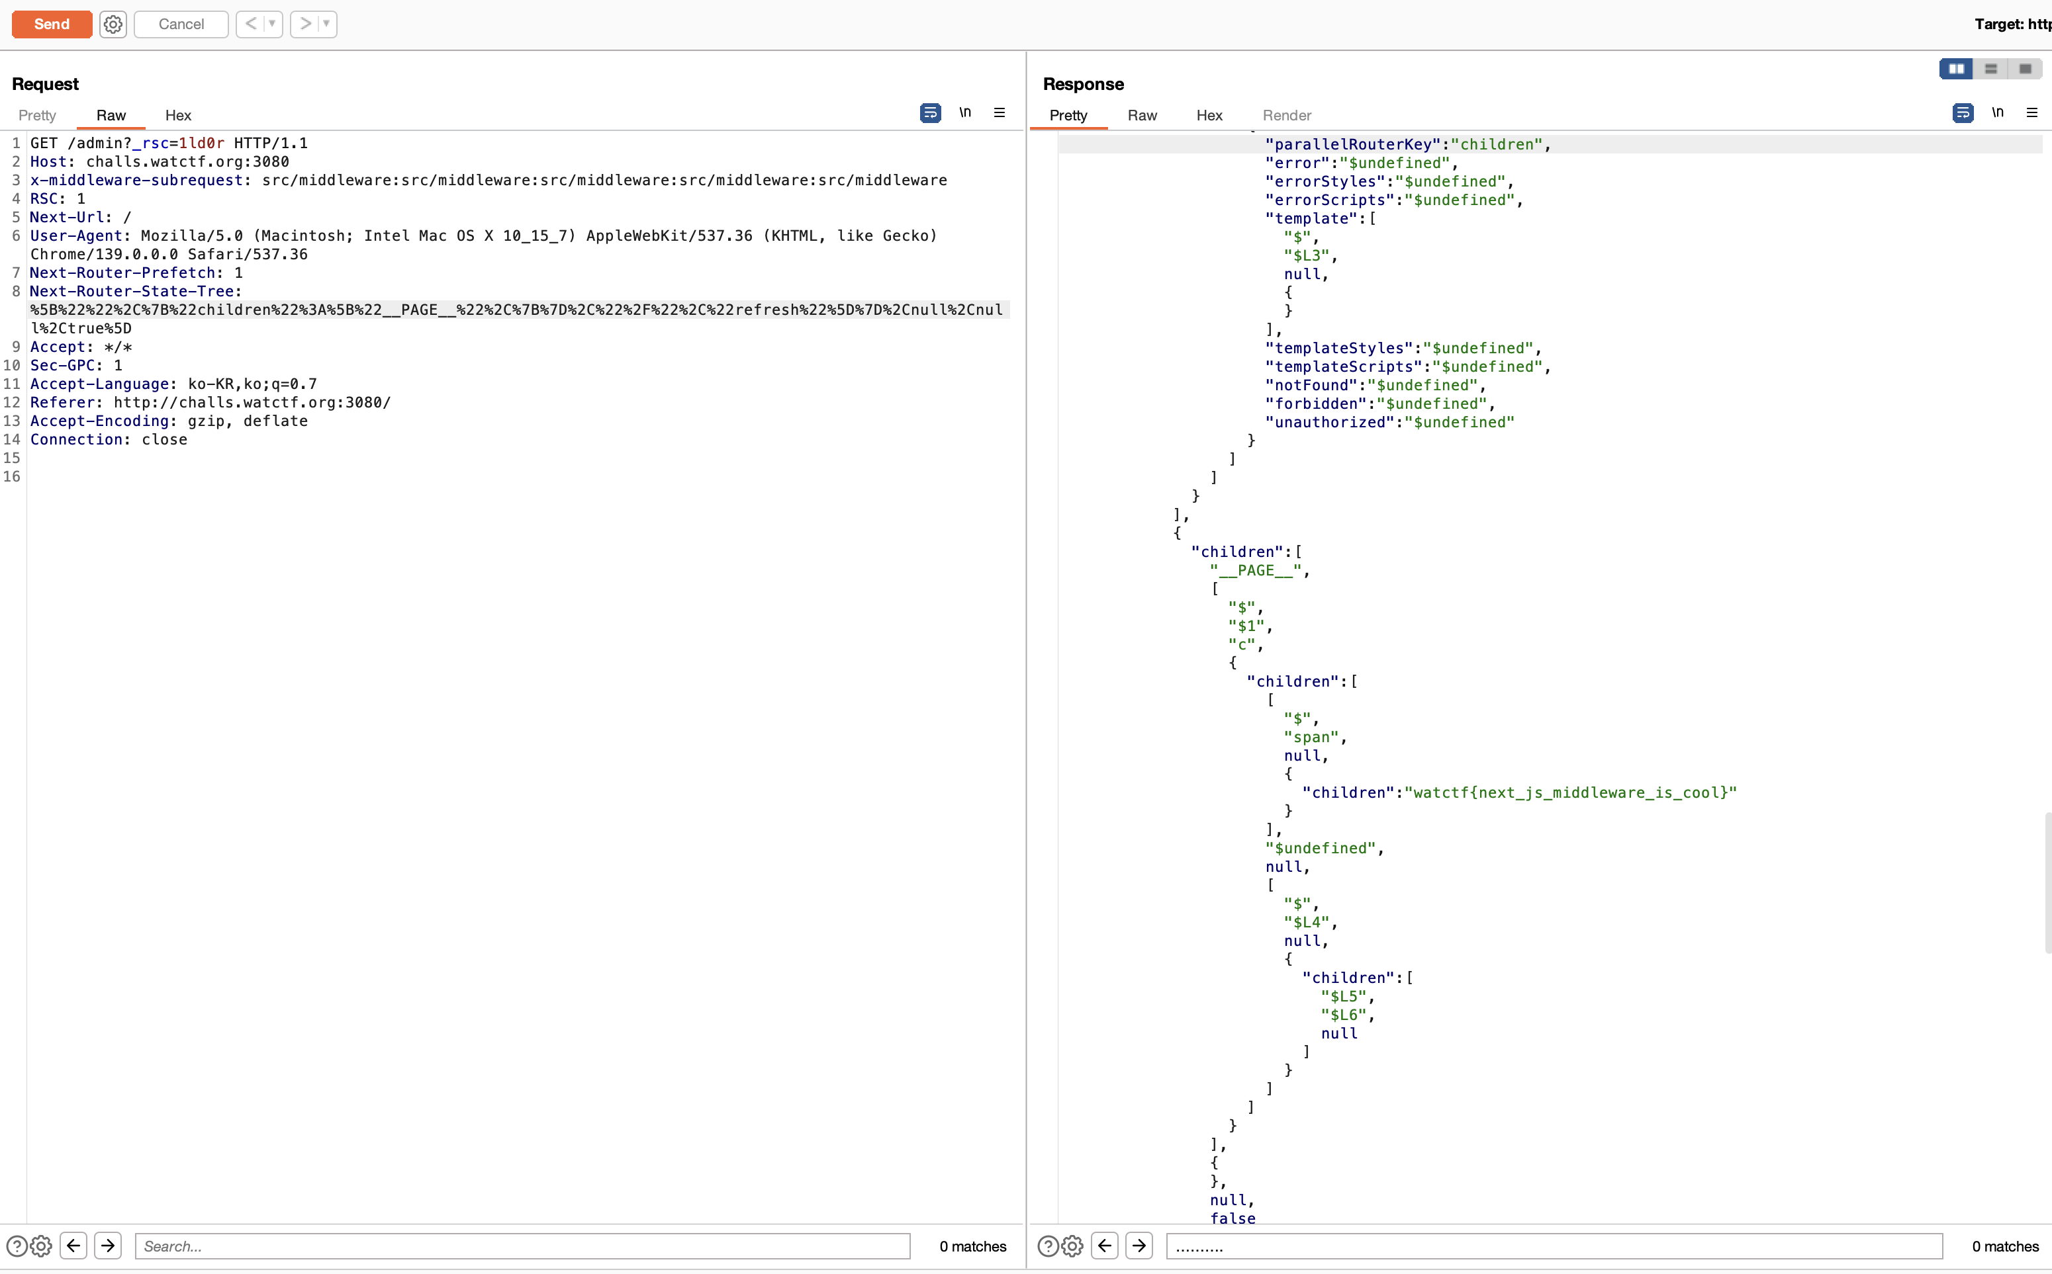The image size is (2052, 1274).
Task: Toggle word wrap in Response panel
Action: tap(1963, 112)
